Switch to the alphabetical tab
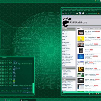Screen dimensions: 101x101 point(87,29)
